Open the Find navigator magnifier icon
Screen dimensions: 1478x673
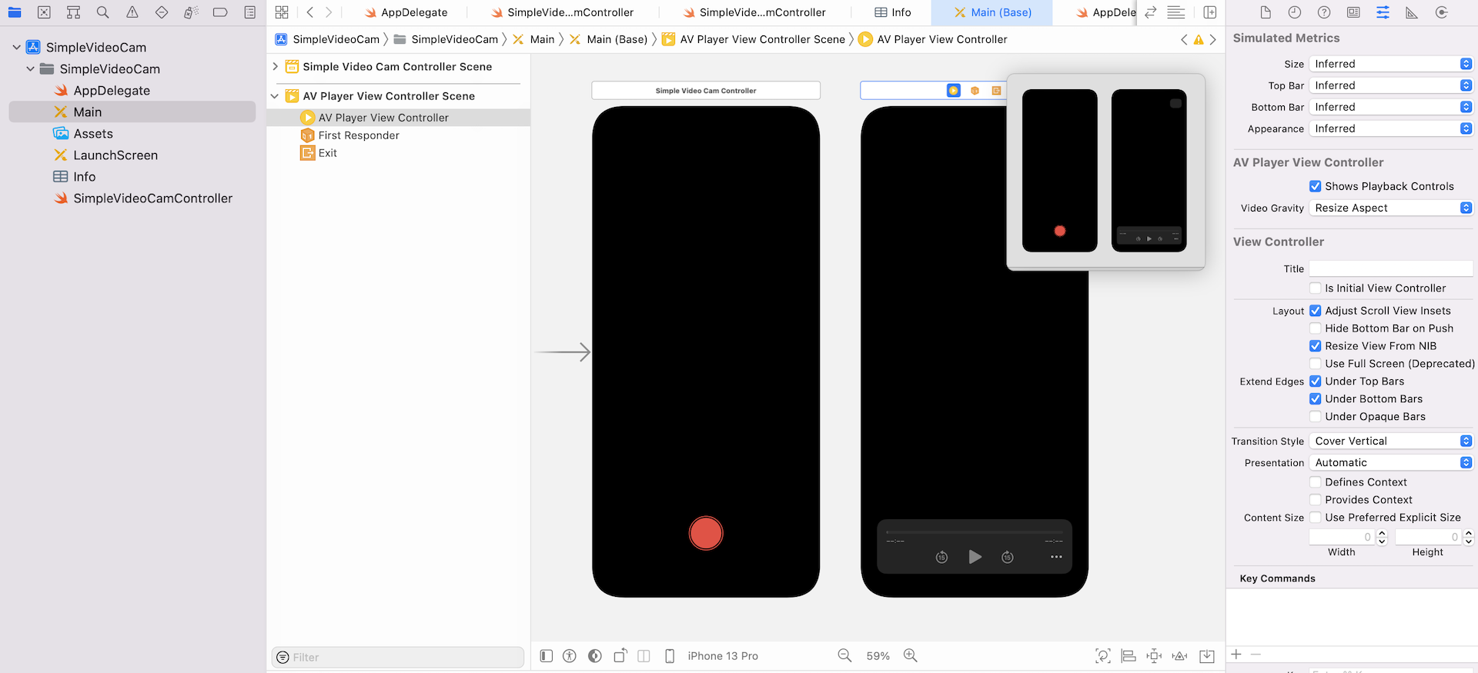102,12
